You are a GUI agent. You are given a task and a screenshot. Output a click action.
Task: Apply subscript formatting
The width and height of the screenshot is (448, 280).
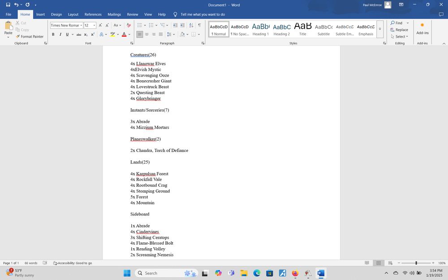tap(86, 34)
